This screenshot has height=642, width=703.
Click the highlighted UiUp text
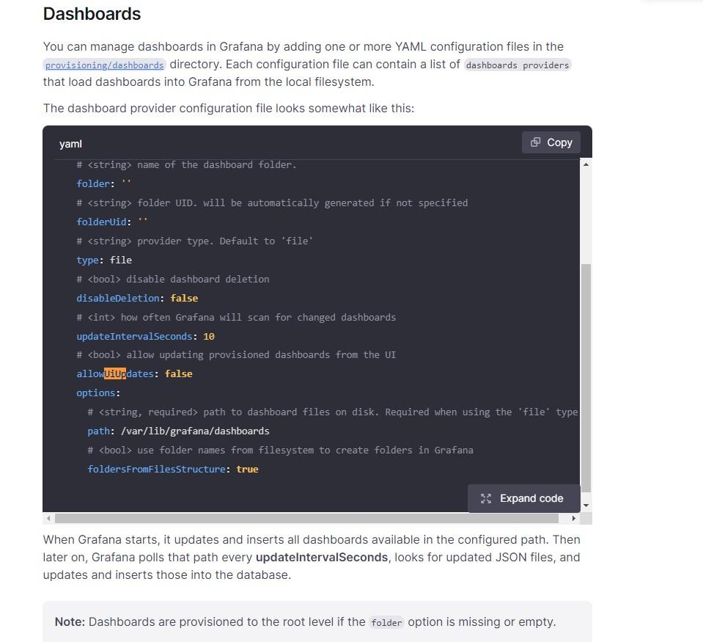(115, 374)
